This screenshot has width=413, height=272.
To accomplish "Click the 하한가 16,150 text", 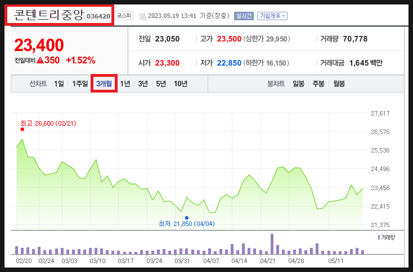I will 266,63.
